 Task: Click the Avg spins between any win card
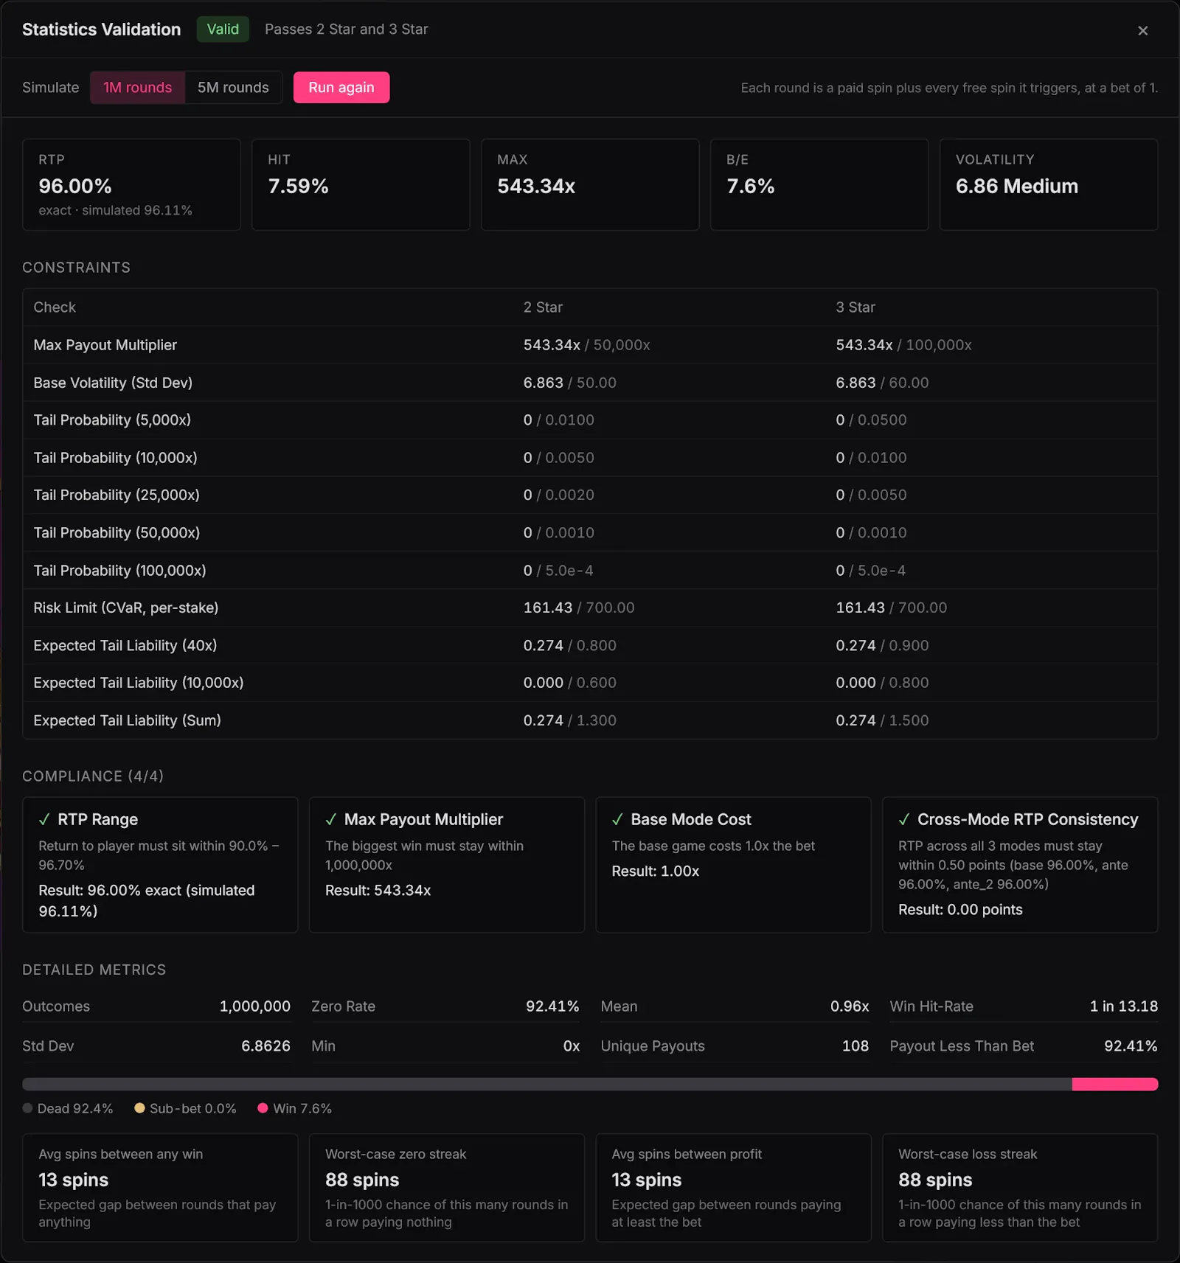point(160,1188)
